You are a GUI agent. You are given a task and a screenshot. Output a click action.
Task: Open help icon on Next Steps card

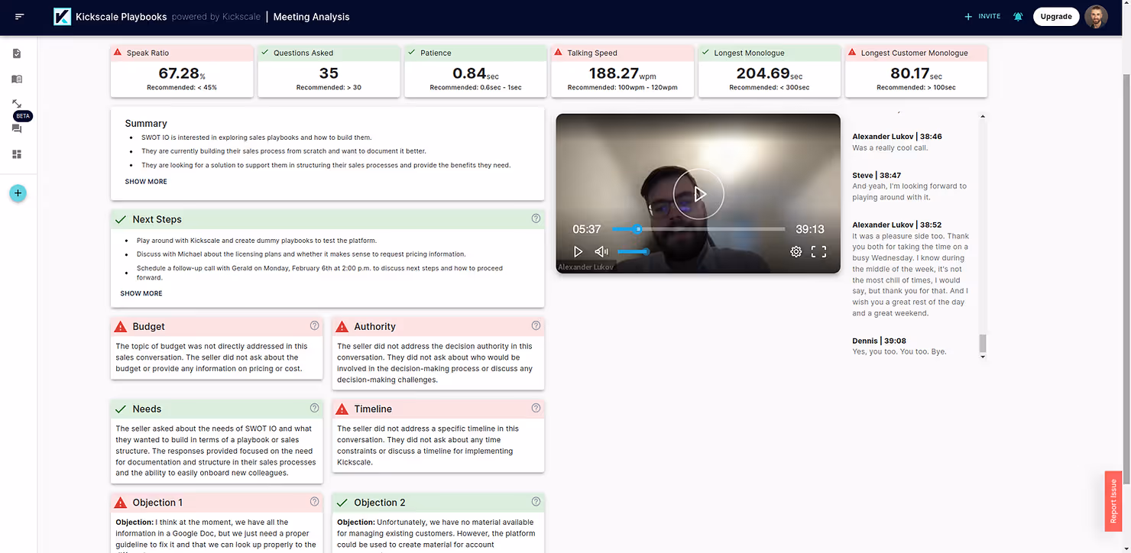point(536,218)
